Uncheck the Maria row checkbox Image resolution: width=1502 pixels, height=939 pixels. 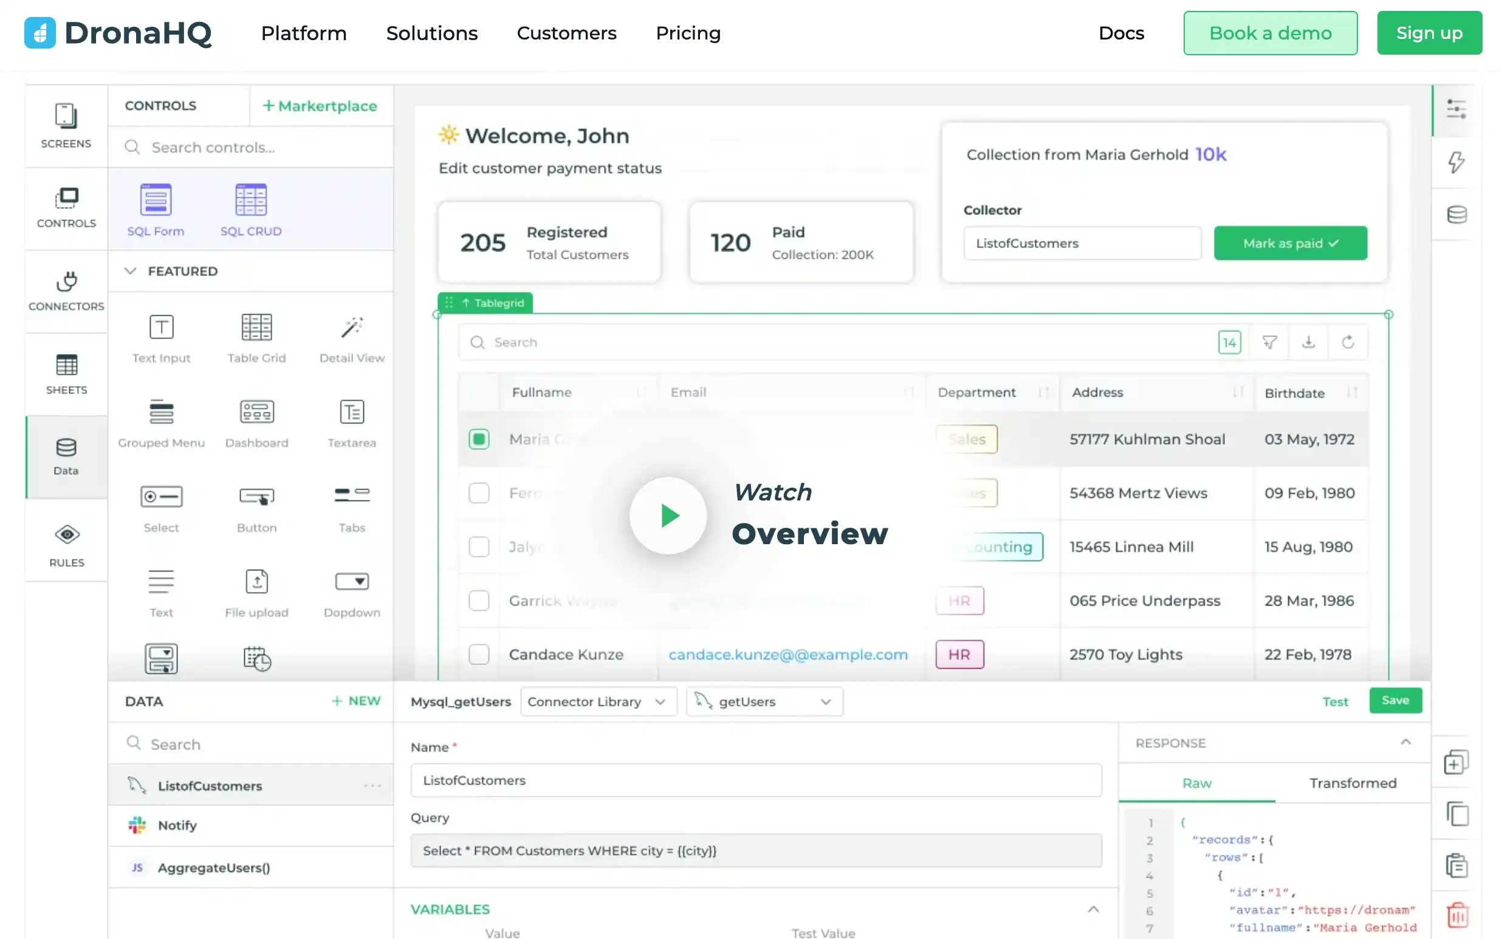pyautogui.click(x=478, y=439)
